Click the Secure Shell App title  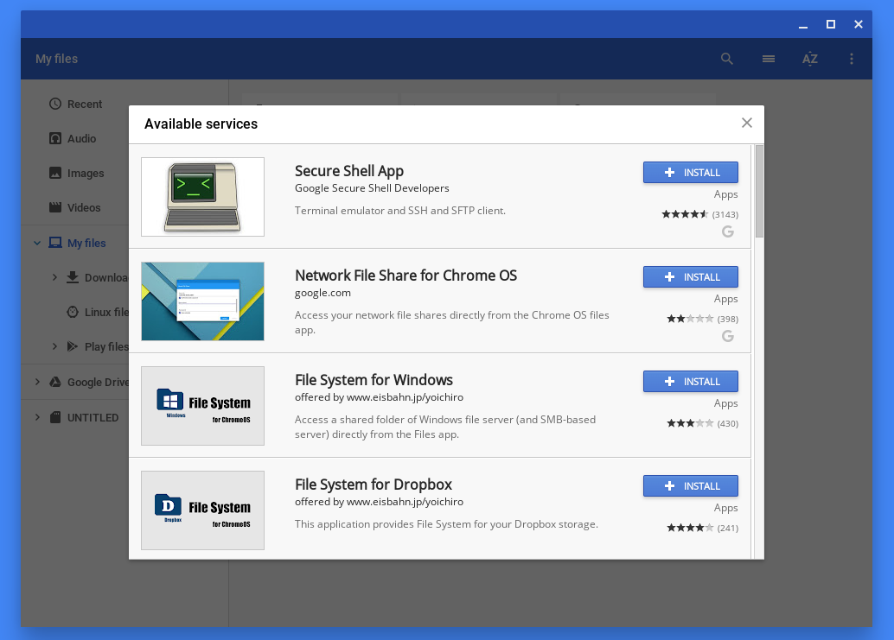tap(349, 171)
